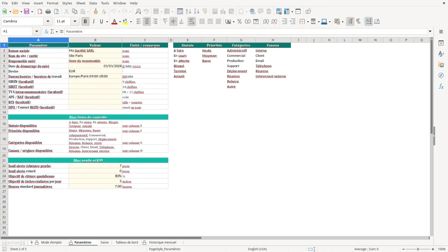Toggle Center Vertically alignment

(x=173, y=22)
